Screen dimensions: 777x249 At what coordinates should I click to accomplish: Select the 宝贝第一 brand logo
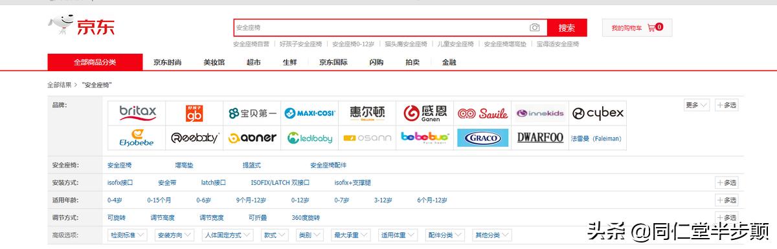click(252, 113)
